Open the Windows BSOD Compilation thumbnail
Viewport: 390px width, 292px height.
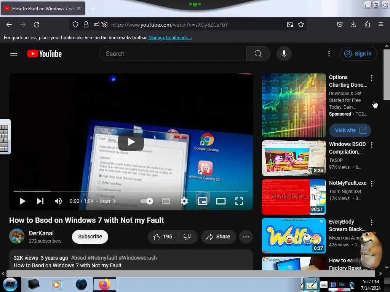294,158
